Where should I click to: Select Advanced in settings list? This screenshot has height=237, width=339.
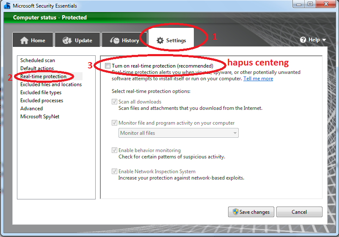[32, 108]
